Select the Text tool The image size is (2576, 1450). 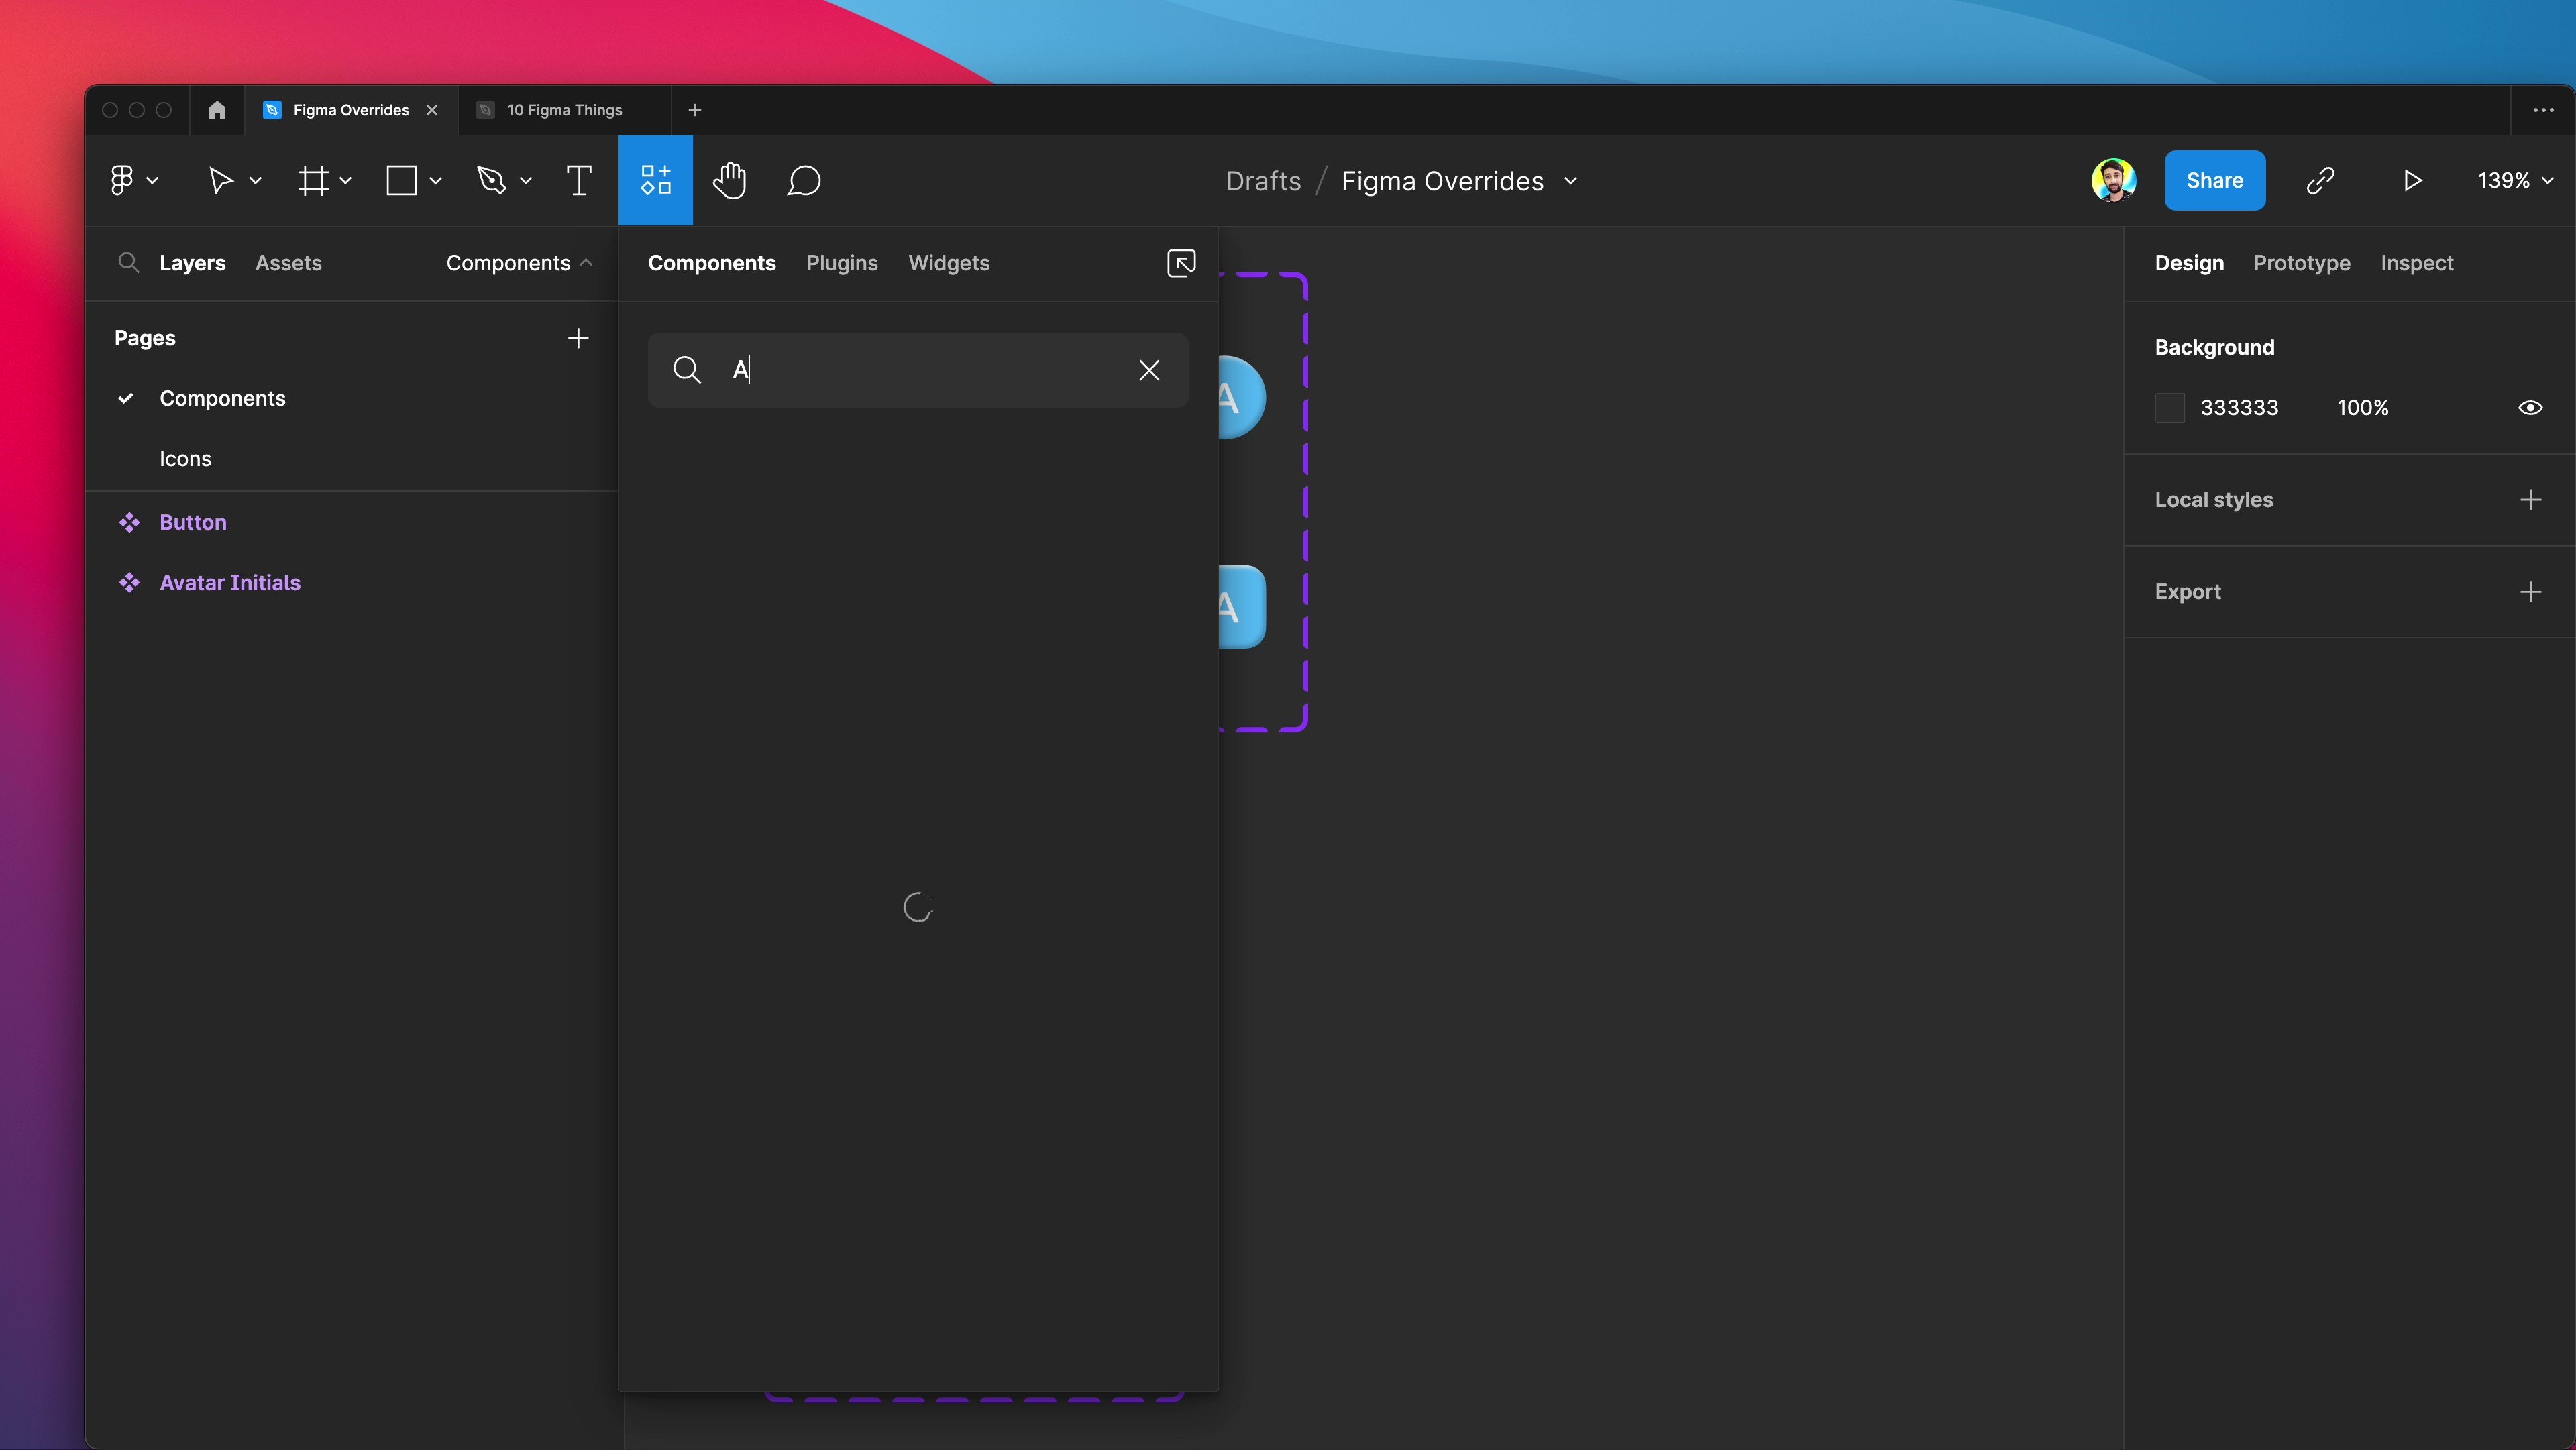click(x=578, y=181)
